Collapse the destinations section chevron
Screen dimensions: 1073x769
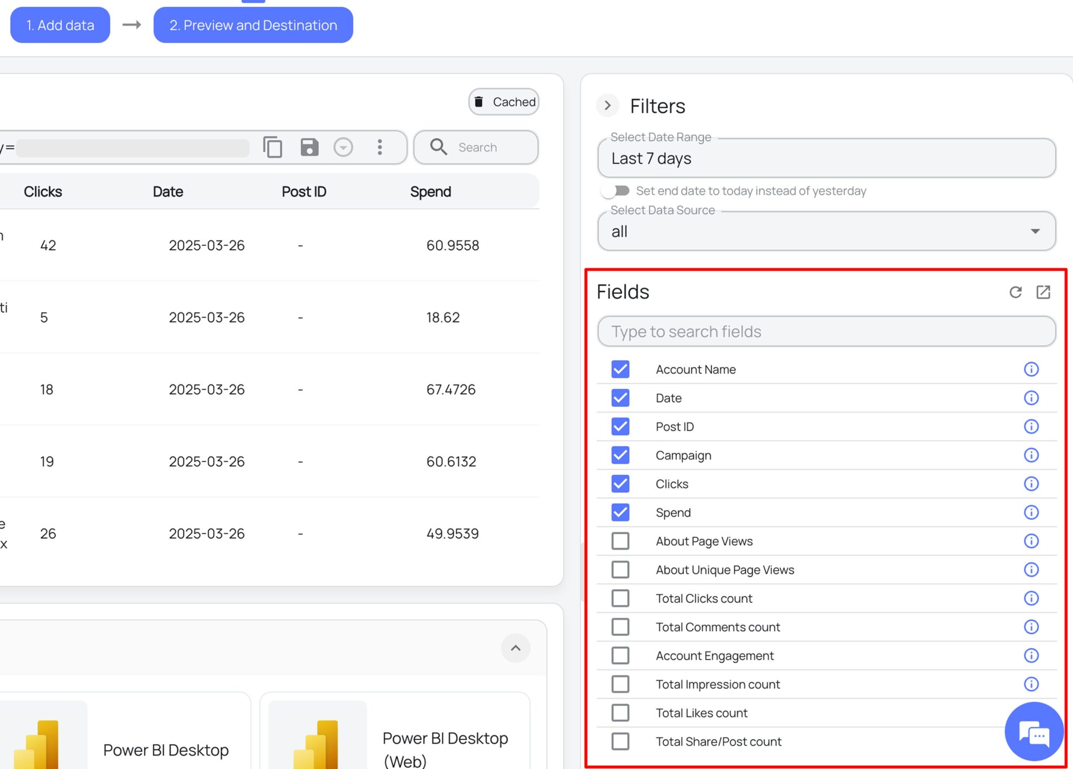point(515,648)
